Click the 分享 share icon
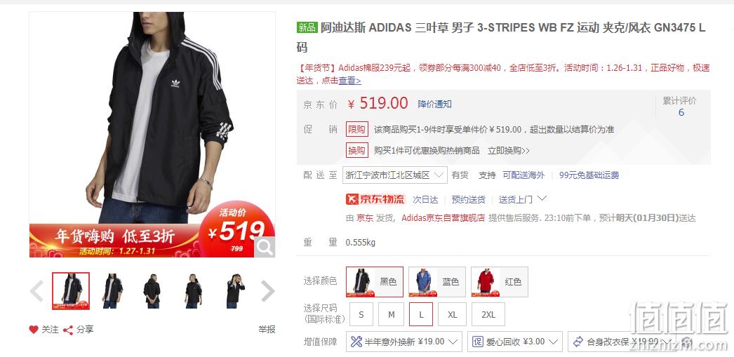 tap(68, 330)
